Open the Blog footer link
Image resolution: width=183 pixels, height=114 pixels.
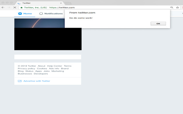click(21, 71)
